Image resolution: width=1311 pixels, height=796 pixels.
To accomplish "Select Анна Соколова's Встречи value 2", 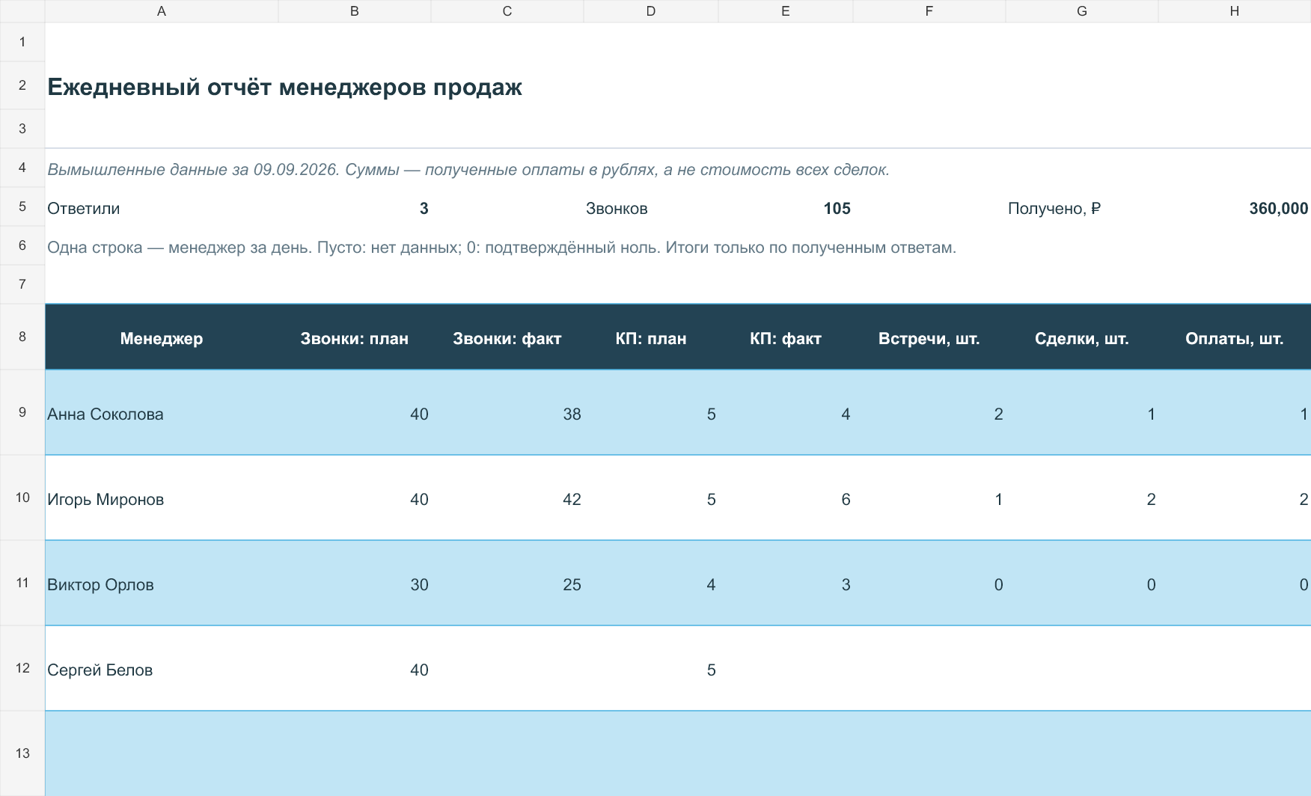I will coord(929,413).
